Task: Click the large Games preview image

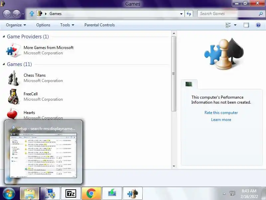Action: (224, 54)
